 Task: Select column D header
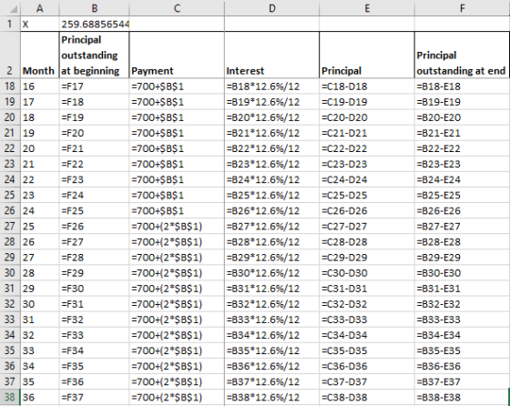click(x=272, y=8)
